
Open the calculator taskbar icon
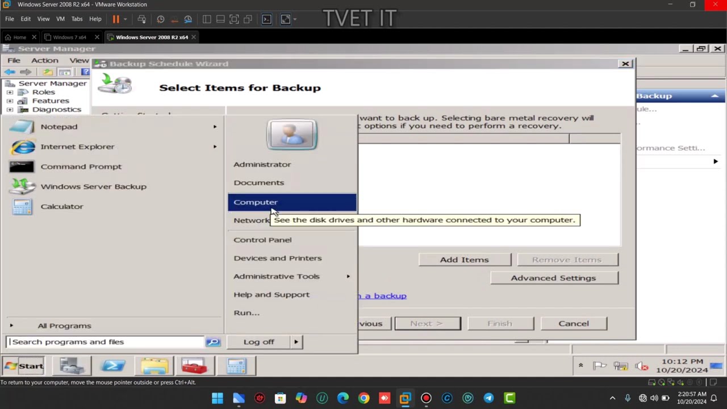click(x=236, y=366)
